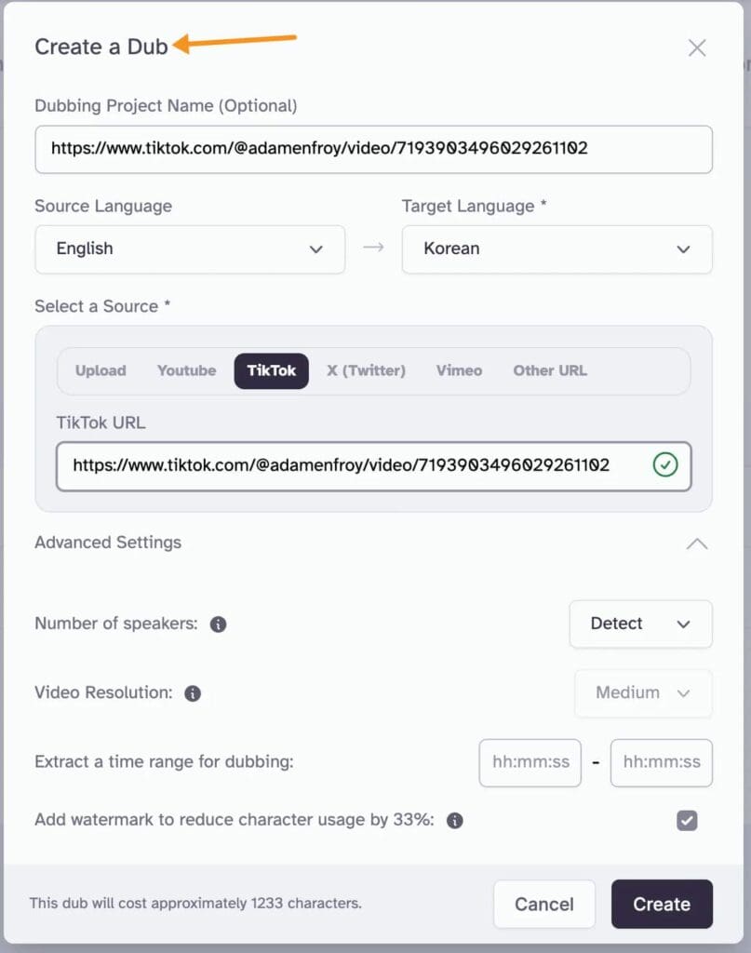Viewport: 751px width, 953px height.
Task: Open the Target Language dropdown
Action: (x=557, y=249)
